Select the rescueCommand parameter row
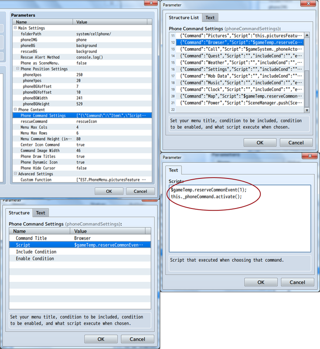The image size is (320, 349). (82, 121)
